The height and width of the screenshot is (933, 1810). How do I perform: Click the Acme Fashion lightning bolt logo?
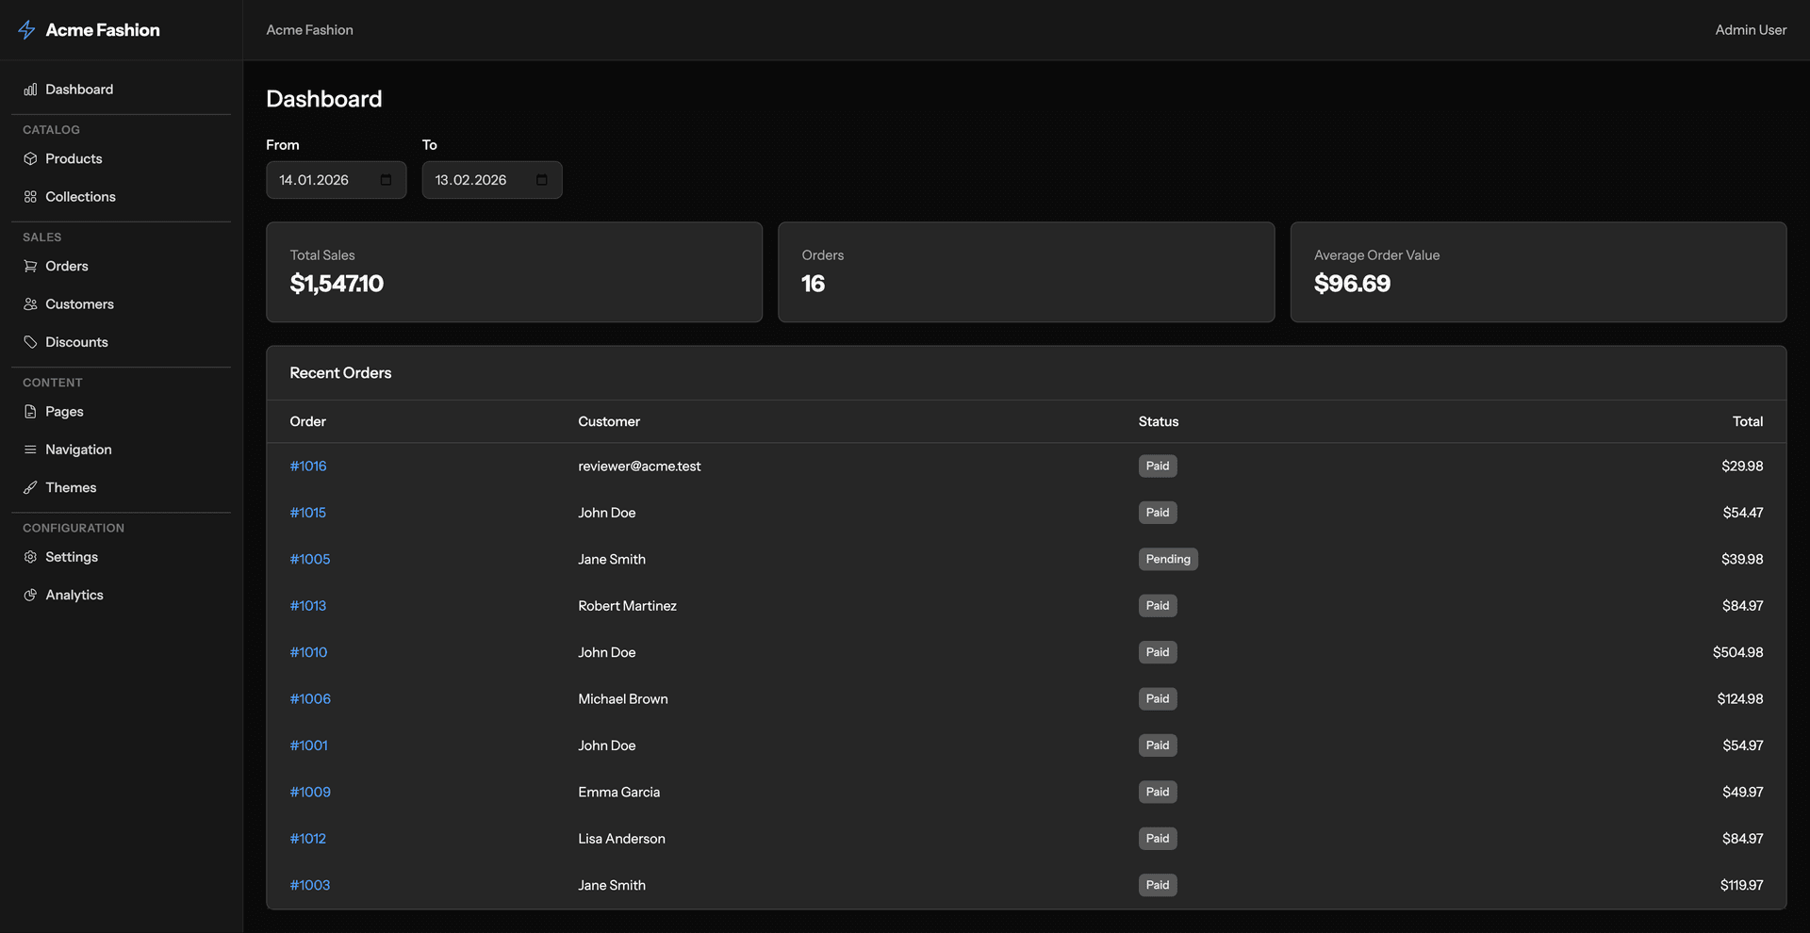[x=26, y=29]
